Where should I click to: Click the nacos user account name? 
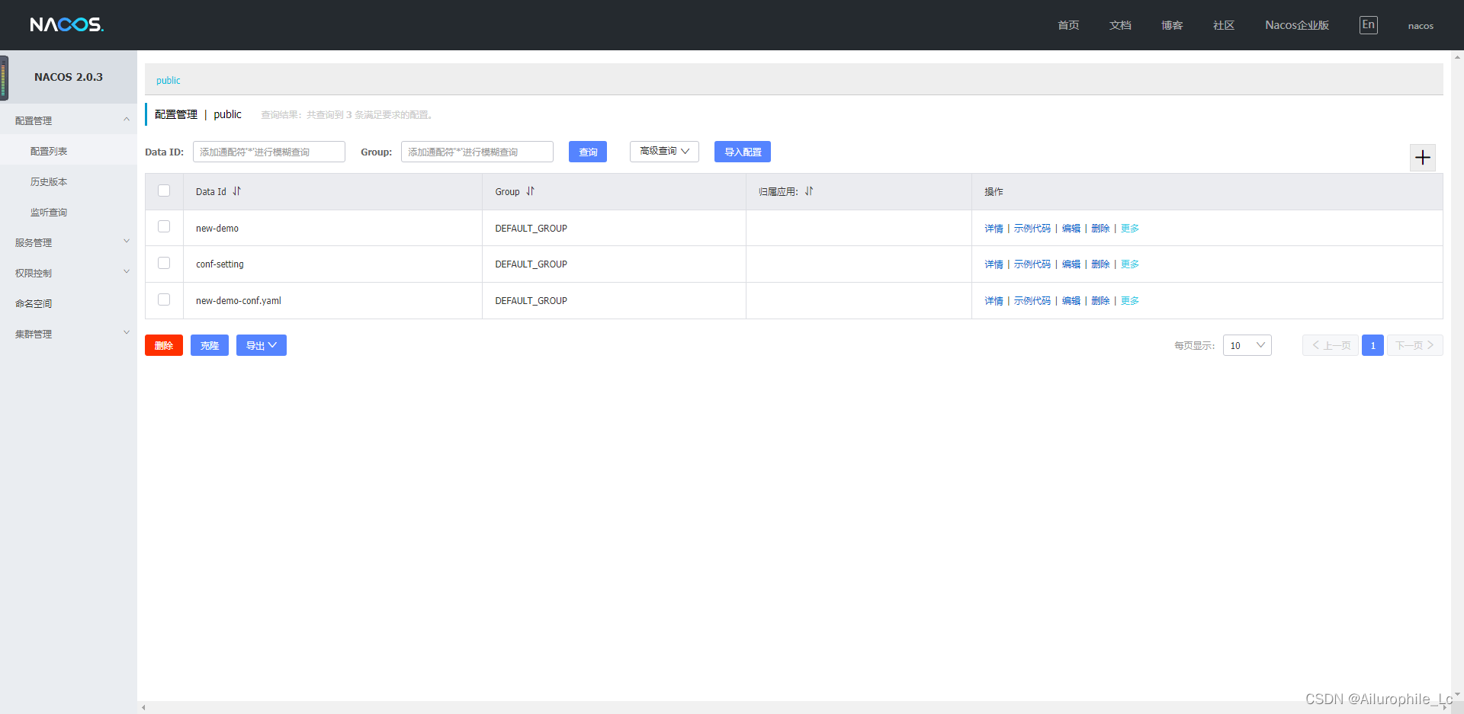(1421, 26)
